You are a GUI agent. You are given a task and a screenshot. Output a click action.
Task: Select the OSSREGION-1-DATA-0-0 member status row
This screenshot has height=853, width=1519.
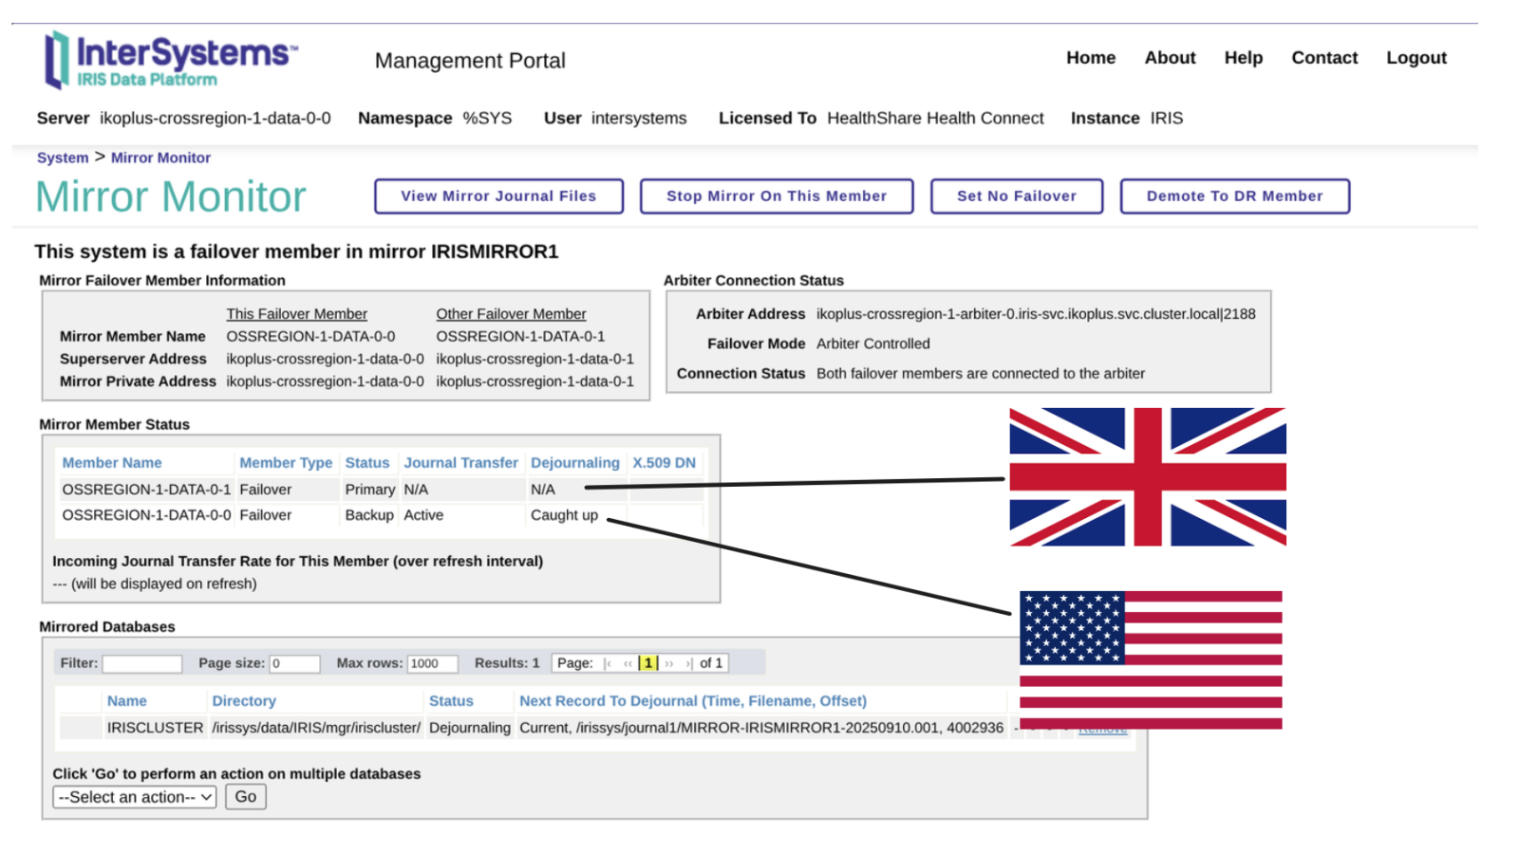tap(380, 515)
